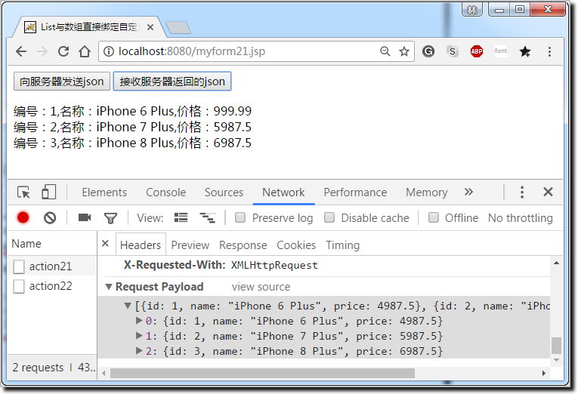Click the zoom magnifier icon in address bar
This screenshot has width=578, height=394.
pyautogui.click(x=385, y=51)
